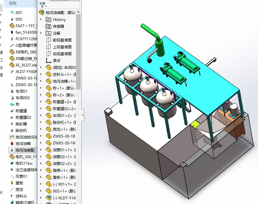Select file 法兰连接球阀 in file list
Screen dimensions: 258x204
click(x=26, y=170)
